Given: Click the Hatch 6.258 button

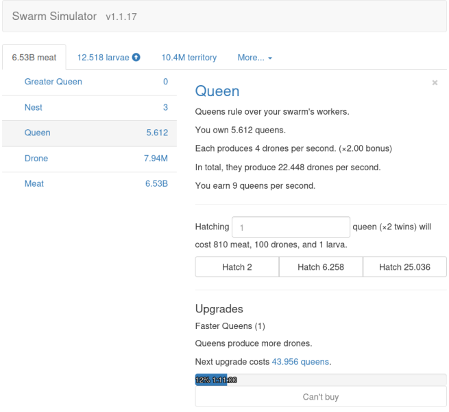Looking at the screenshot, I should [x=321, y=267].
